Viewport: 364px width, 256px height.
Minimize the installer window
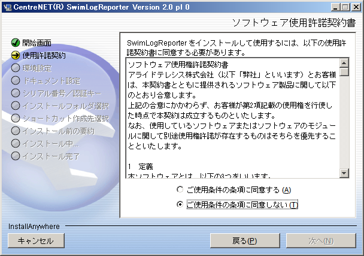click(x=335, y=7)
